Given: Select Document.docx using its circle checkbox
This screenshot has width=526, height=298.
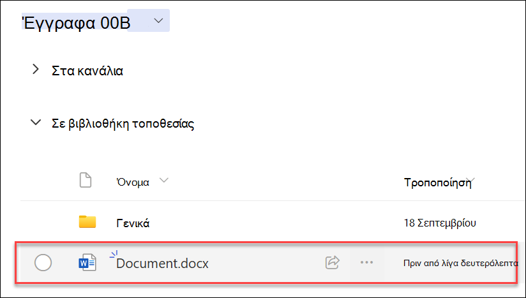Looking at the screenshot, I should (x=43, y=262).
